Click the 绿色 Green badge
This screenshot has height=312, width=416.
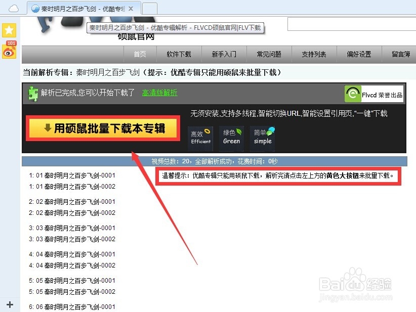[x=232, y=138]
